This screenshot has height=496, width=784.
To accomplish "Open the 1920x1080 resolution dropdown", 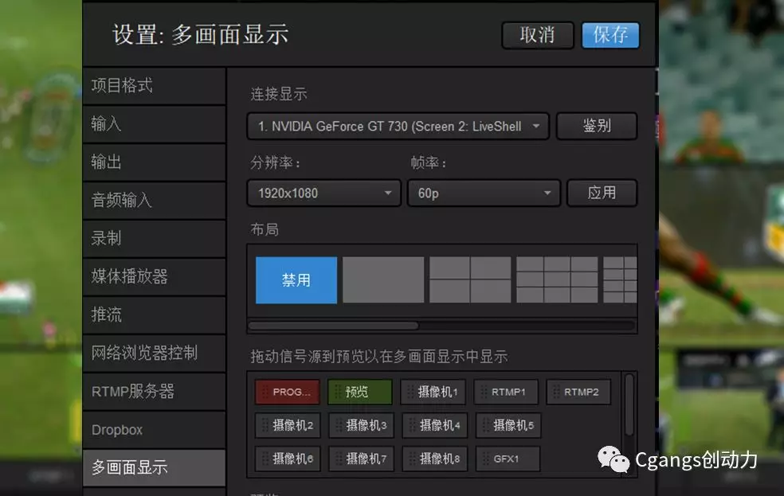I will 324,193.
